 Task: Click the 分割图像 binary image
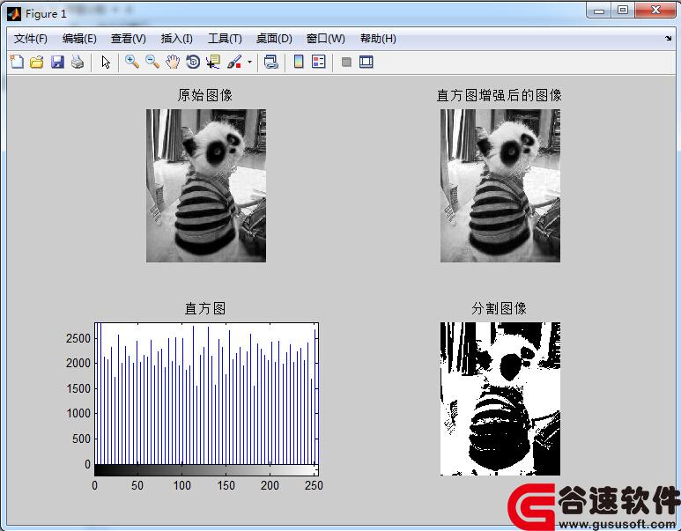[x=500, y=399]
